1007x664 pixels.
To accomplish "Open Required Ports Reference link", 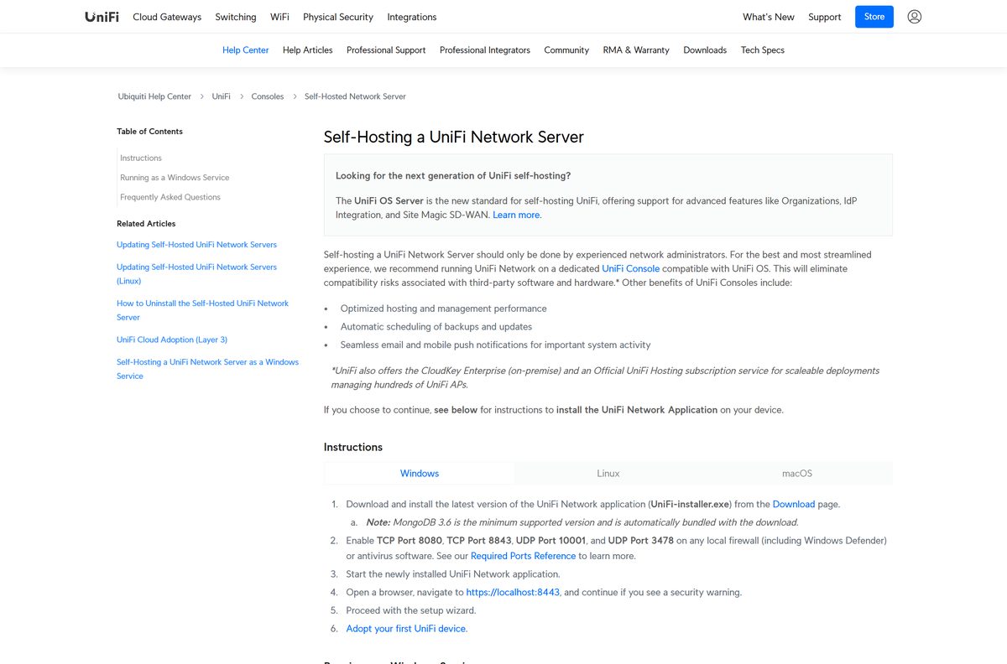I will (523, 556).
